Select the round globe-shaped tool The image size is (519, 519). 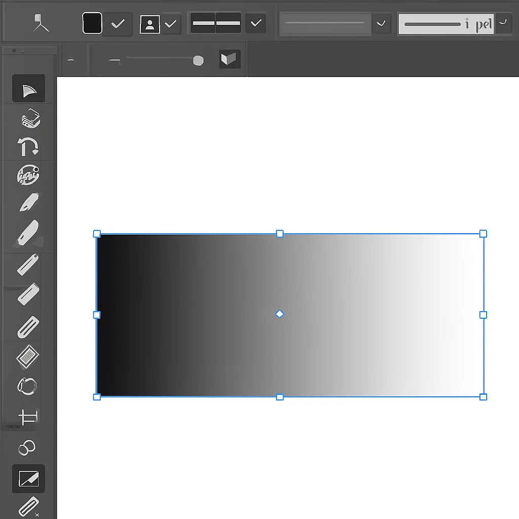(x=28, y=174)
